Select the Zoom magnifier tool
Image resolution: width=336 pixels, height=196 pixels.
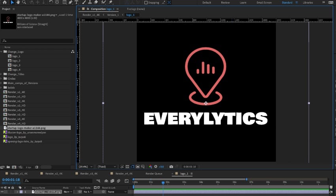24,2
